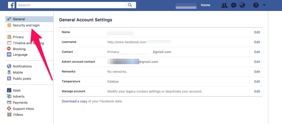
Task: Click the Apps icon in sidebar
Action: (9, 90)
